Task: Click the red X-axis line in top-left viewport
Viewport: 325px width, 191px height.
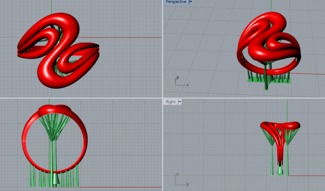Action: click(x=130, y=37)
